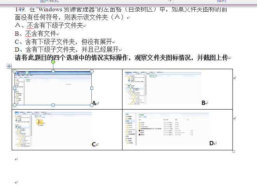
Task: Click the bold instruction line starting "请将此题目的四个选项"
Action: [x=121, y=57]
